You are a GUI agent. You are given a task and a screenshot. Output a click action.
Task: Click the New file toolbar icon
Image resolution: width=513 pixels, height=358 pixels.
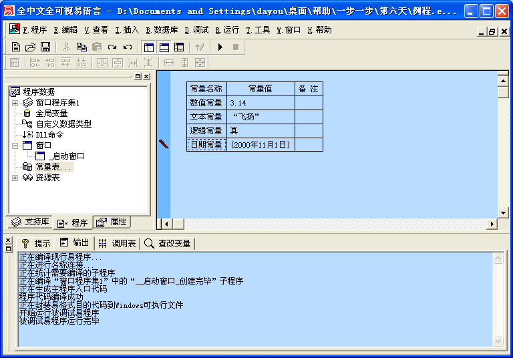[x=15, y=47]
